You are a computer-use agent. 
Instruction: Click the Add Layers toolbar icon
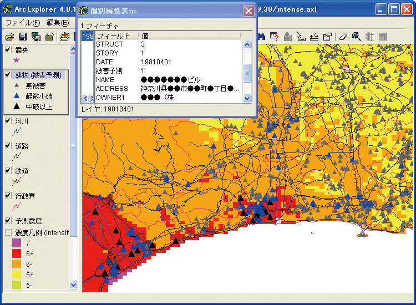[x=65, y=37]
